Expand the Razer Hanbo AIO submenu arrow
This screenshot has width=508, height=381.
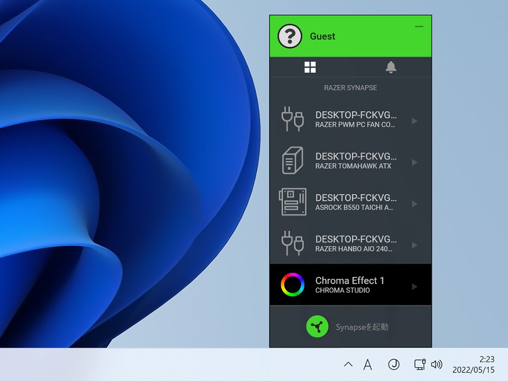click(415, 246)
